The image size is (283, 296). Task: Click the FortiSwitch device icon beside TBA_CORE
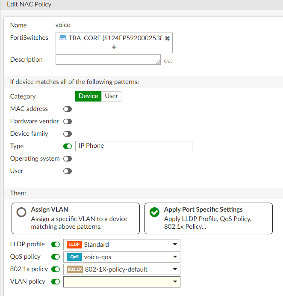click(x=63, y=38)
